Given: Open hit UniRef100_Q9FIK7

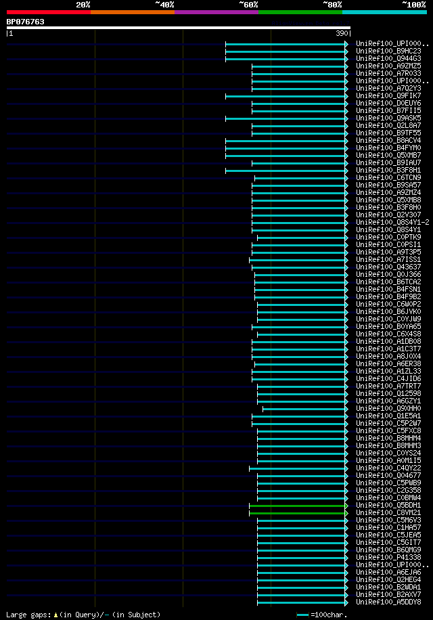Looking at the screenshot, I should [388, 95].
